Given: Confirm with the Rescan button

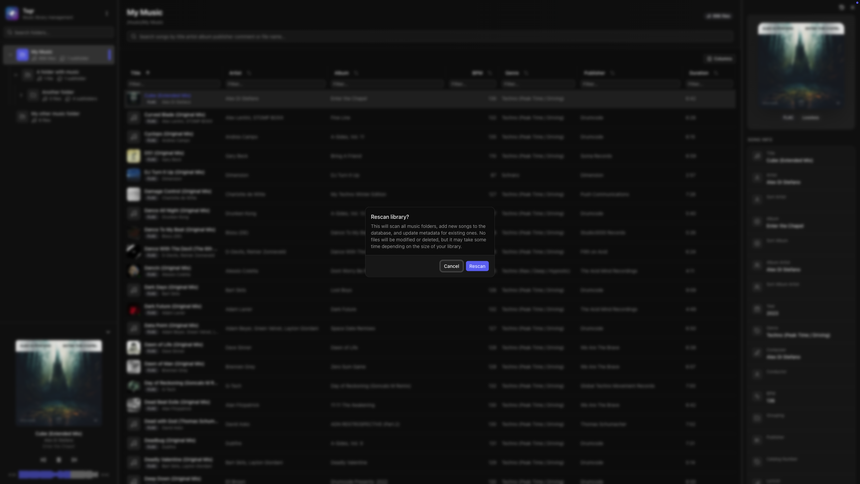Looking at the screenshot, I should (477, 266).
